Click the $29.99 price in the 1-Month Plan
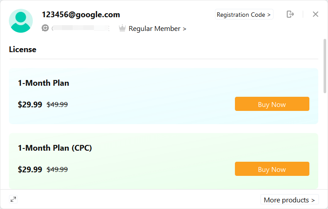Screen dimensions: 328x209 click(30, 104)
